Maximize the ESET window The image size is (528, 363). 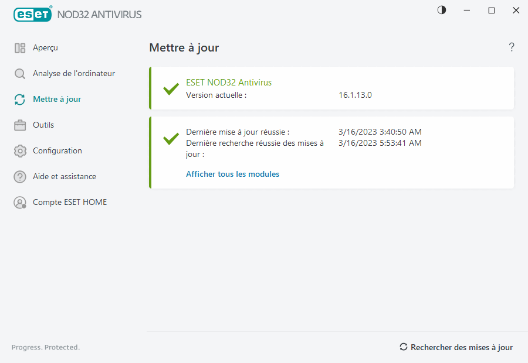(492, 10)
